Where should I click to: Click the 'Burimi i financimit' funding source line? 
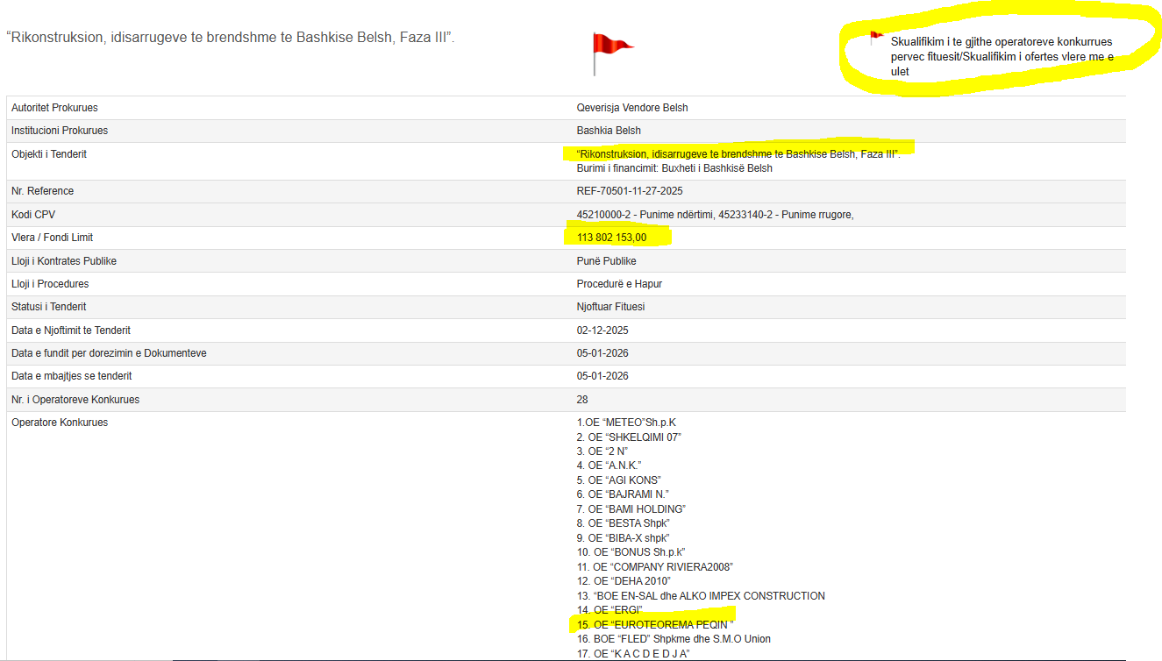674,168
